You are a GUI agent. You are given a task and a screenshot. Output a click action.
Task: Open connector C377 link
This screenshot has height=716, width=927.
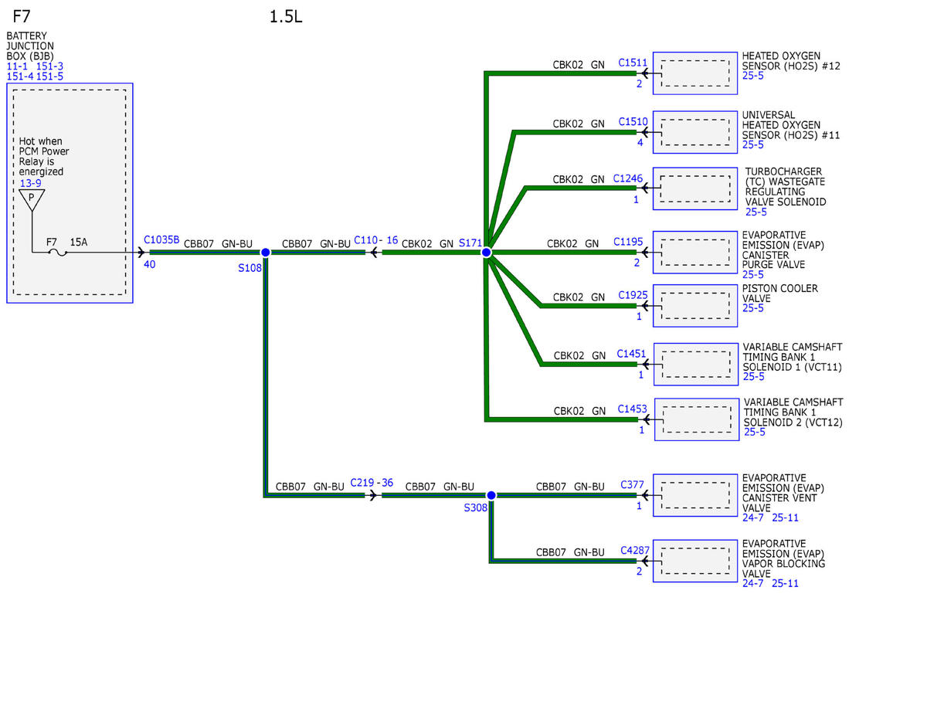pos(632,485)
